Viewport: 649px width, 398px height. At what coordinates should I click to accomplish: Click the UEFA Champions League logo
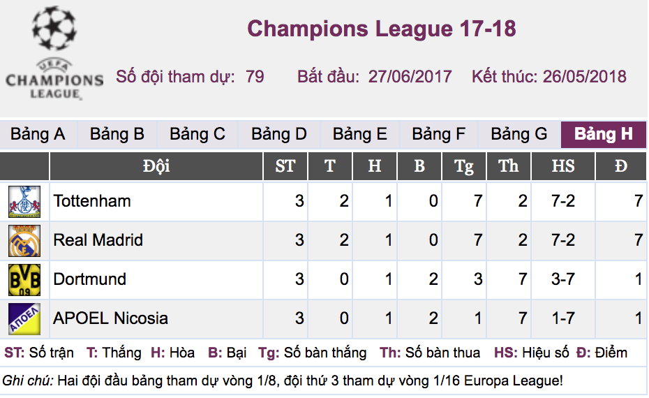tap(54, 54)
